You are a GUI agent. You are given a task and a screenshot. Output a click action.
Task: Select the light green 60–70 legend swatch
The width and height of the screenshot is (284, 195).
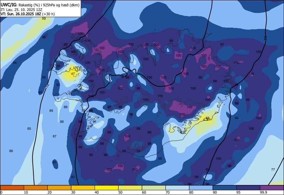coord(154,188)
